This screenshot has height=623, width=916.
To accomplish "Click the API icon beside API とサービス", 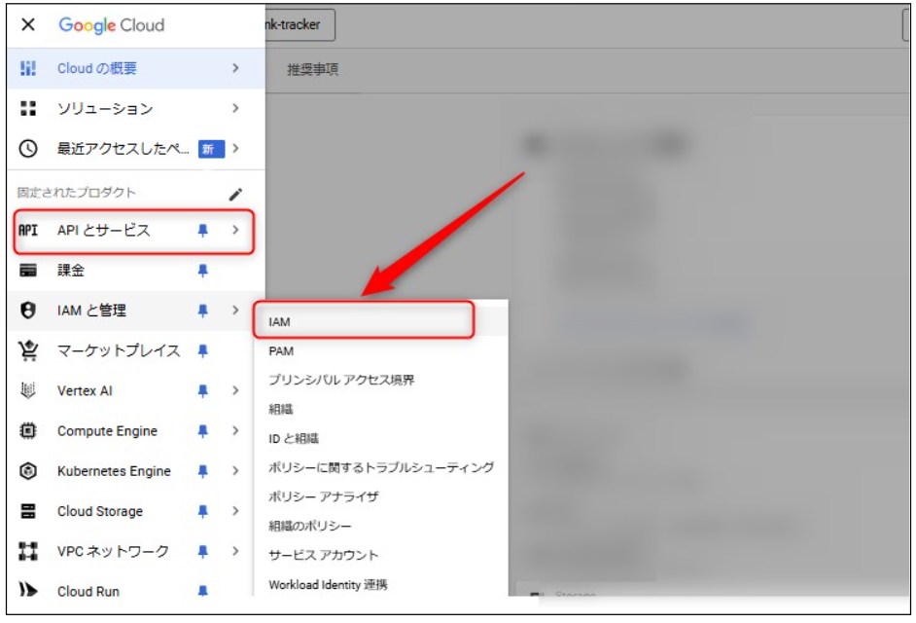I will tap(27, 230).
